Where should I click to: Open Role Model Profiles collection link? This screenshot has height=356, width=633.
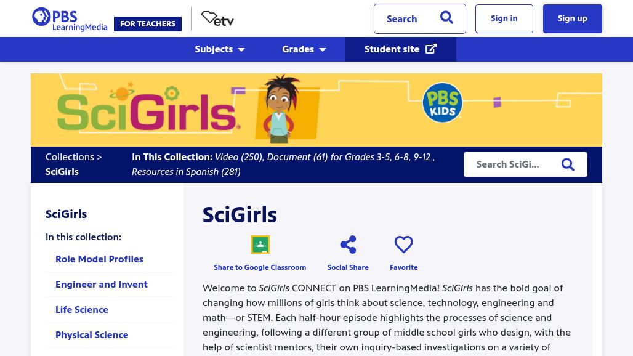(99, 259)
